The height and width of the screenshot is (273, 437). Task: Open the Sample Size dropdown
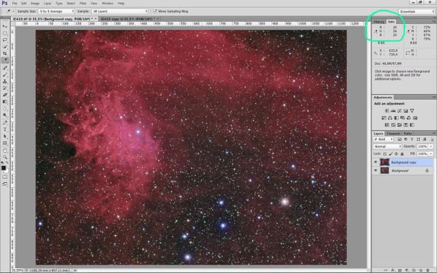(56, 12)
